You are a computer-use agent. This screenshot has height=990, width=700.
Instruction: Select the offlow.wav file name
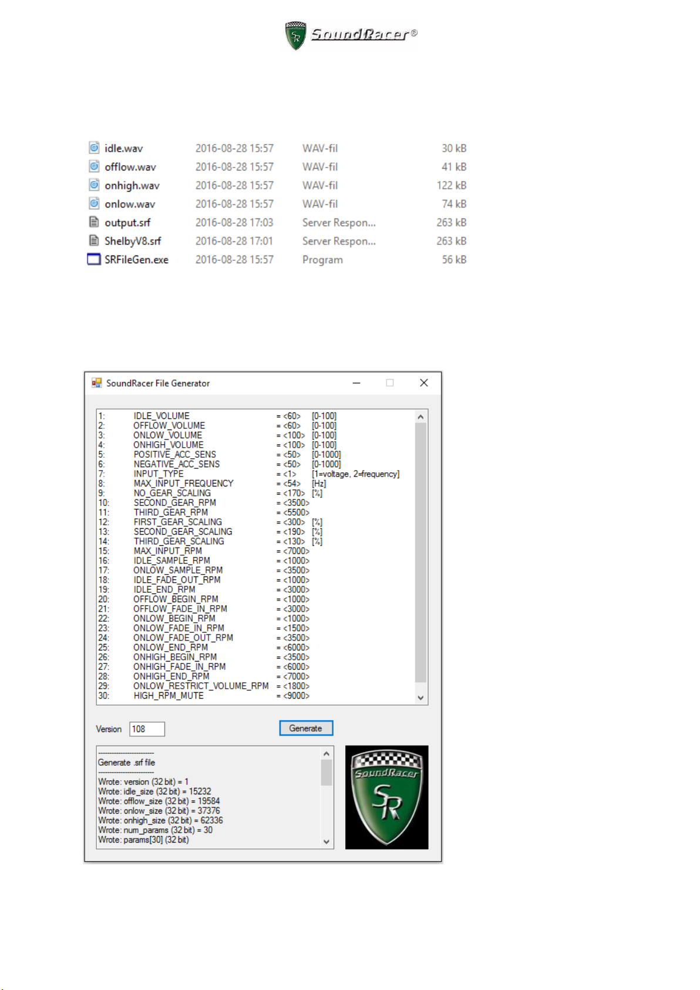[130, 167]
